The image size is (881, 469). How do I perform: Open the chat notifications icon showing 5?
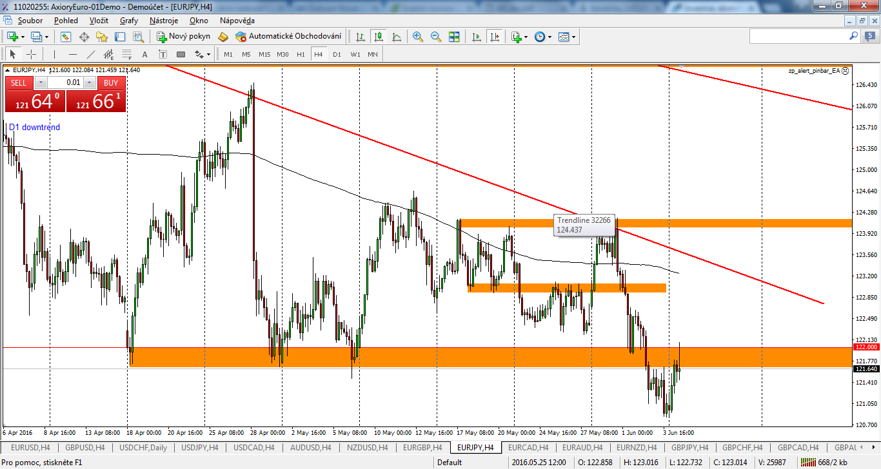(x=871, y=37)
